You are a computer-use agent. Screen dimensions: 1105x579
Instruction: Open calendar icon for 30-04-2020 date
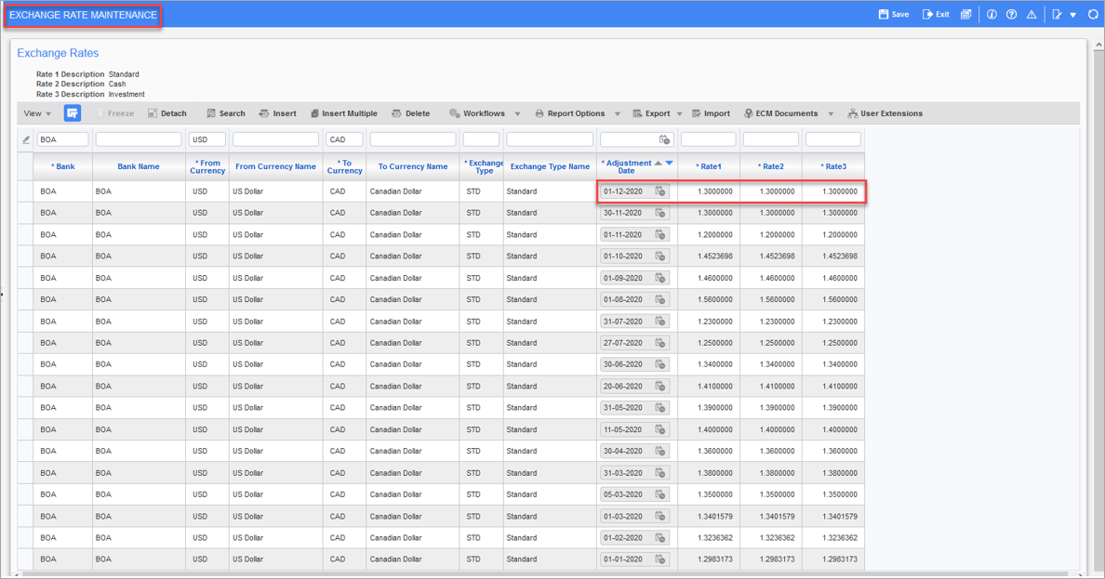coord(660,451)
